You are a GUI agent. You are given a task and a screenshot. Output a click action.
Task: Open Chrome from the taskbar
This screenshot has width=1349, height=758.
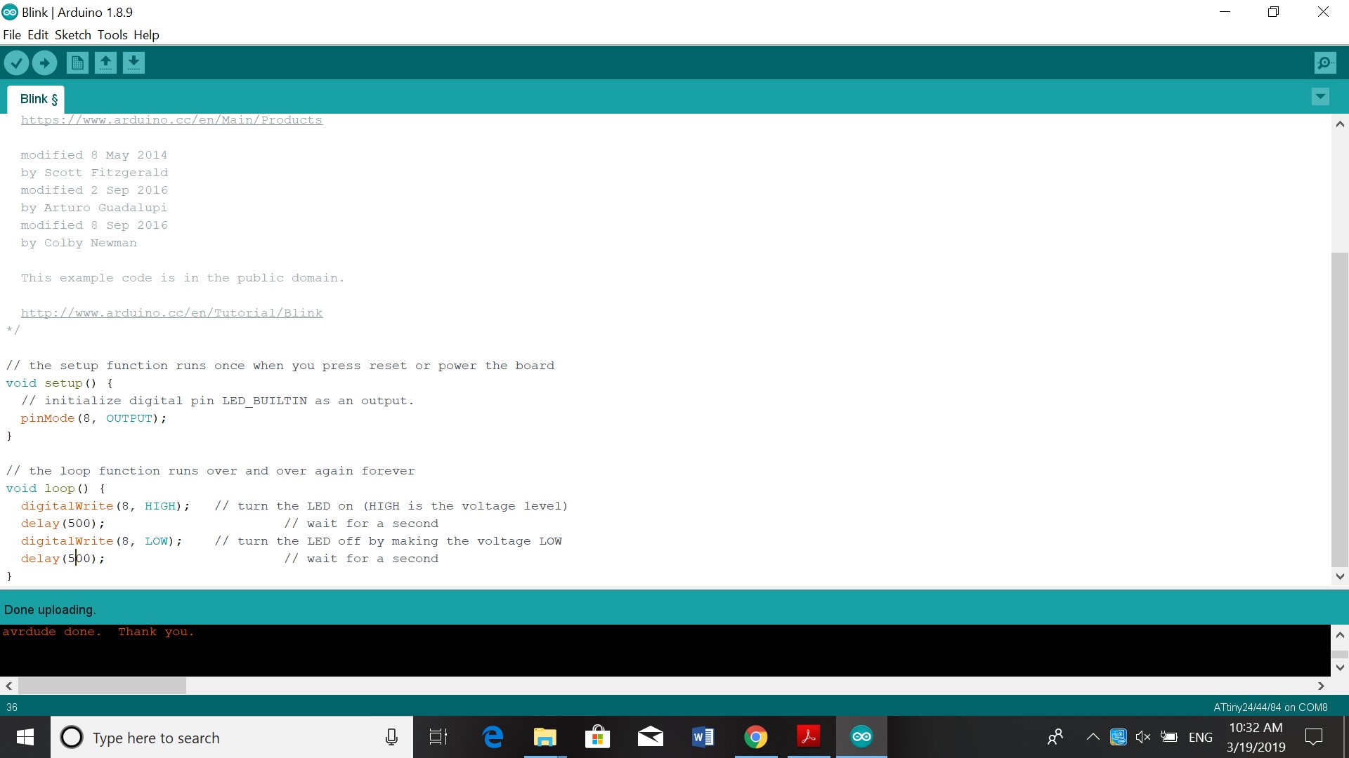pos(755,737)
